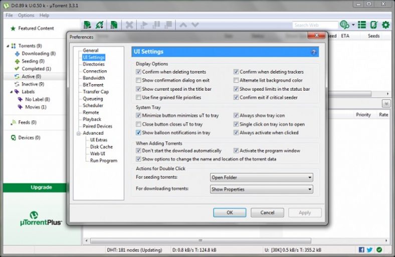The height and width of the screenshot is (257, 395).
Task: Click the remote device toolbar icon
Action: [x=374, y=25]
